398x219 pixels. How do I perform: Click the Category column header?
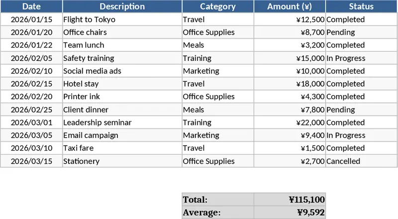pos(217,6)
